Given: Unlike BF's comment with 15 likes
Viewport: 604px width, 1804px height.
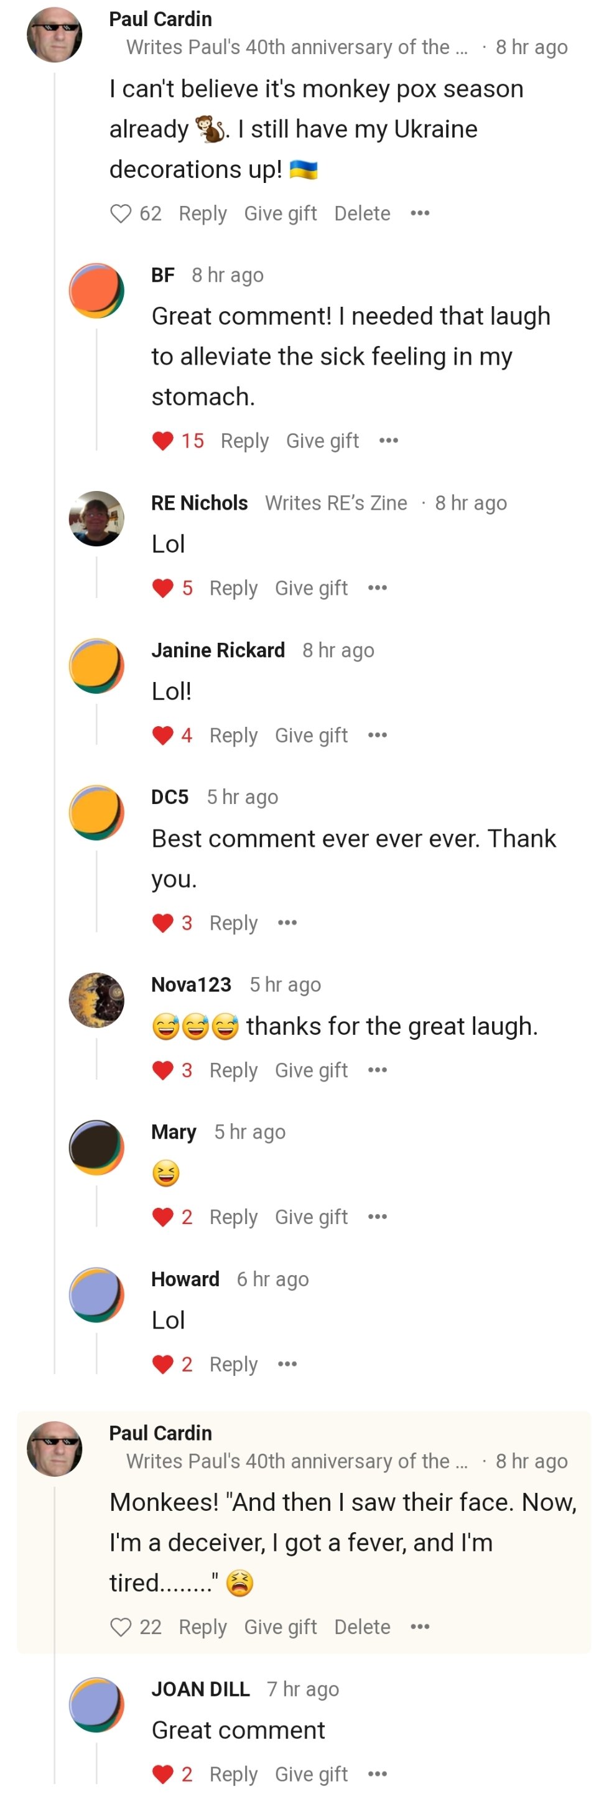Looking at the screenshot, I should click(162, 441).
